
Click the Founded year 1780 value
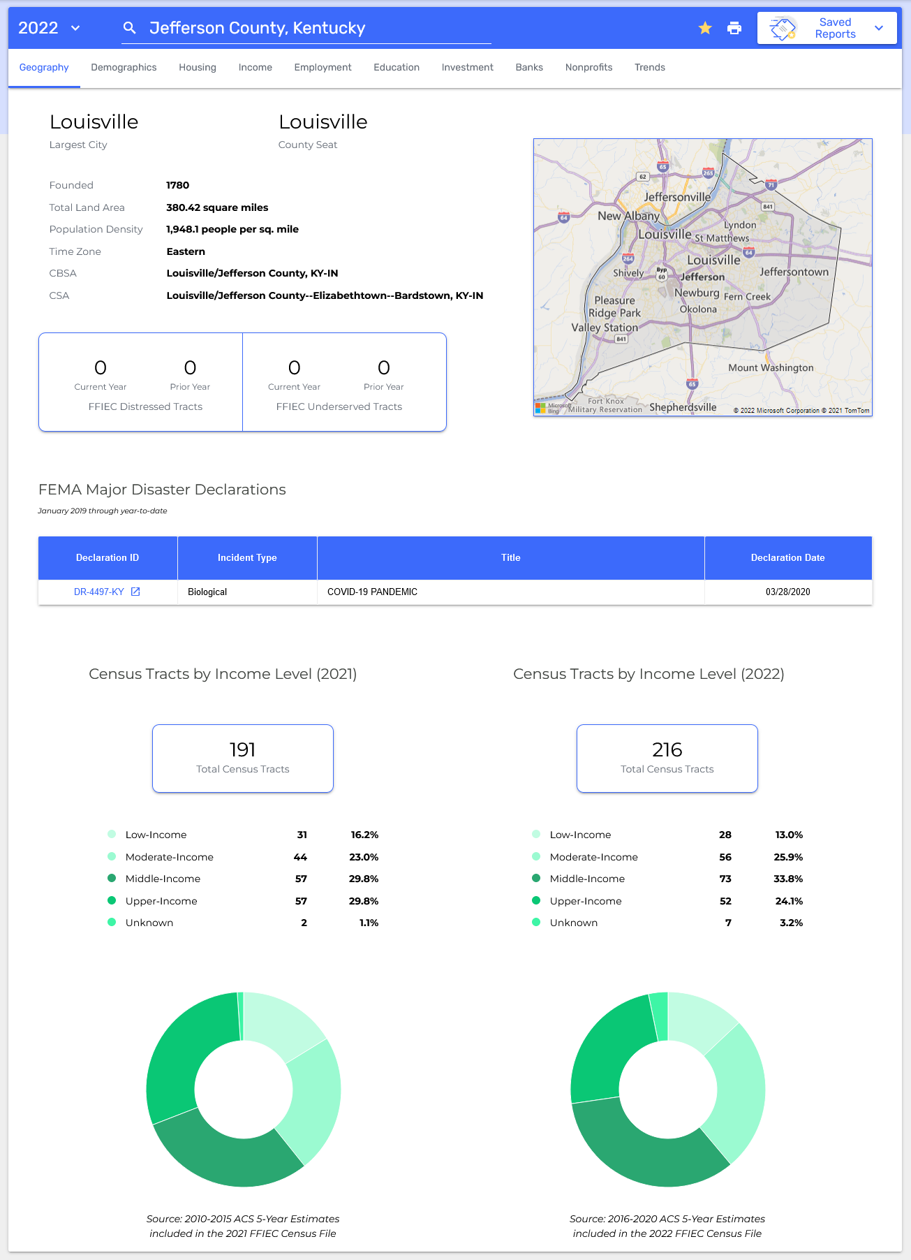(x=177, y=185)
